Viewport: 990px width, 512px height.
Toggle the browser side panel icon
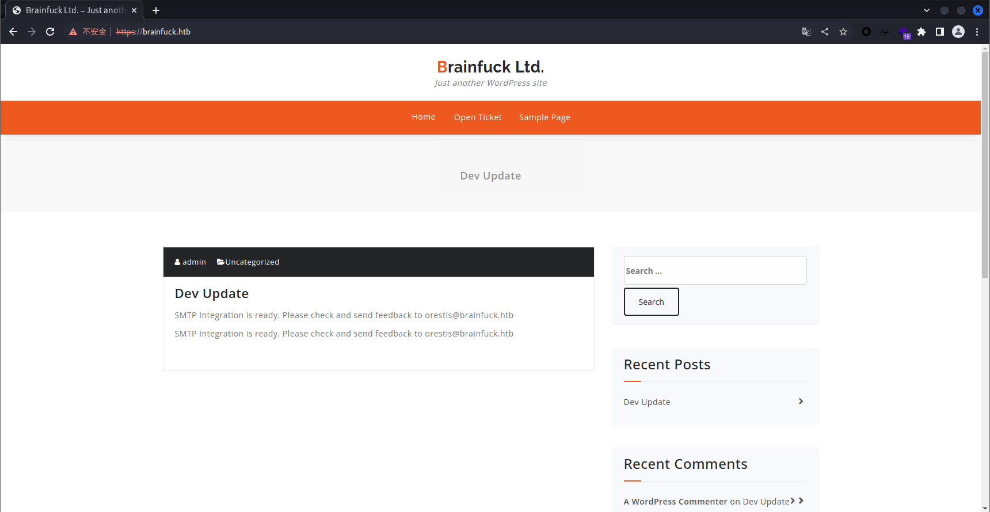(940, 32)
